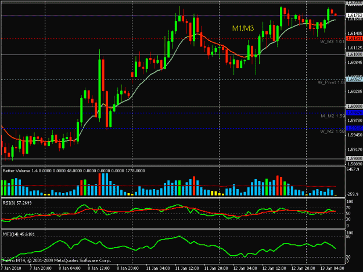
Task: Select the MFI(14) 45.6181 indicator label
Action: (x=19, y=234)
